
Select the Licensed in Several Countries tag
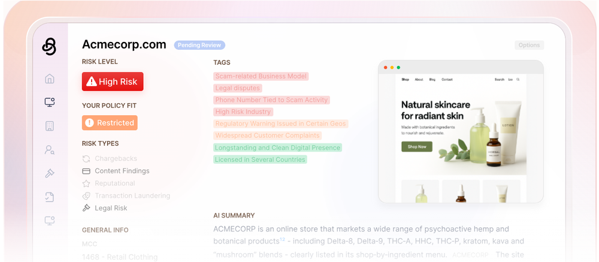260,159
